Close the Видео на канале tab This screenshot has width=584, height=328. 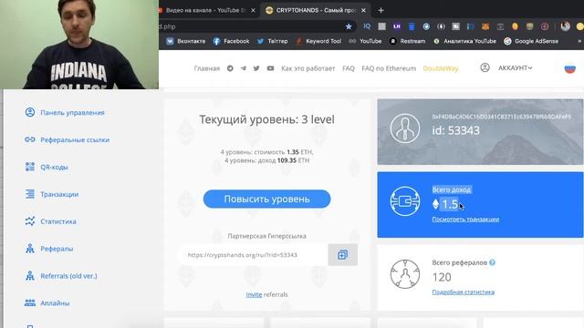coord(254,10)
